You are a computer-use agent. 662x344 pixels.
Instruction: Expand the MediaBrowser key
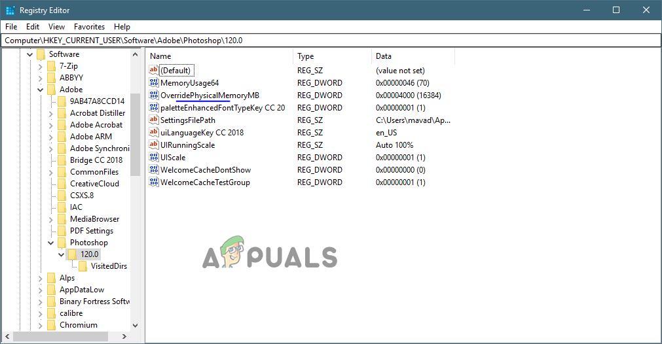point(50,219)
